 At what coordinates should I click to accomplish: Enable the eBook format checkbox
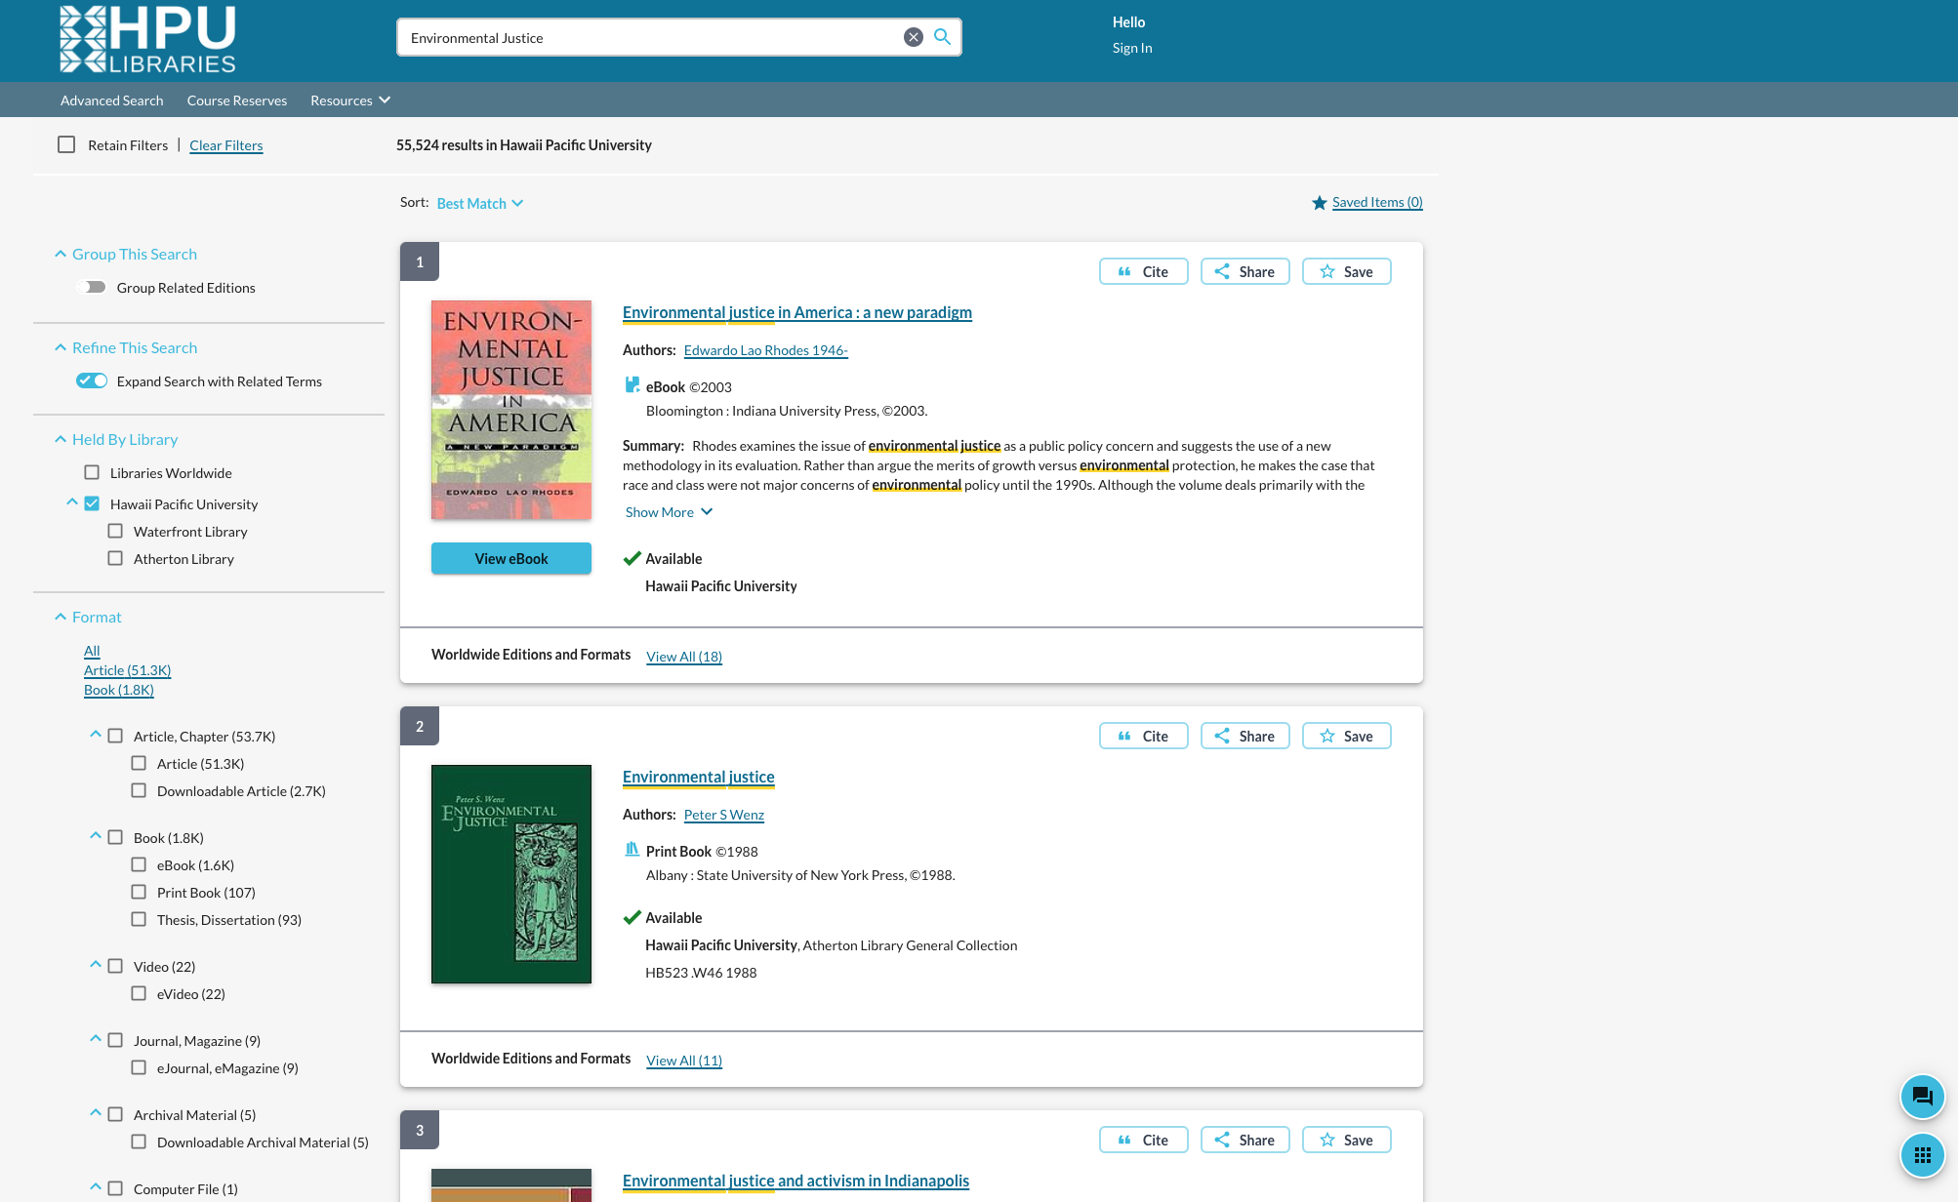coord(139,865)
